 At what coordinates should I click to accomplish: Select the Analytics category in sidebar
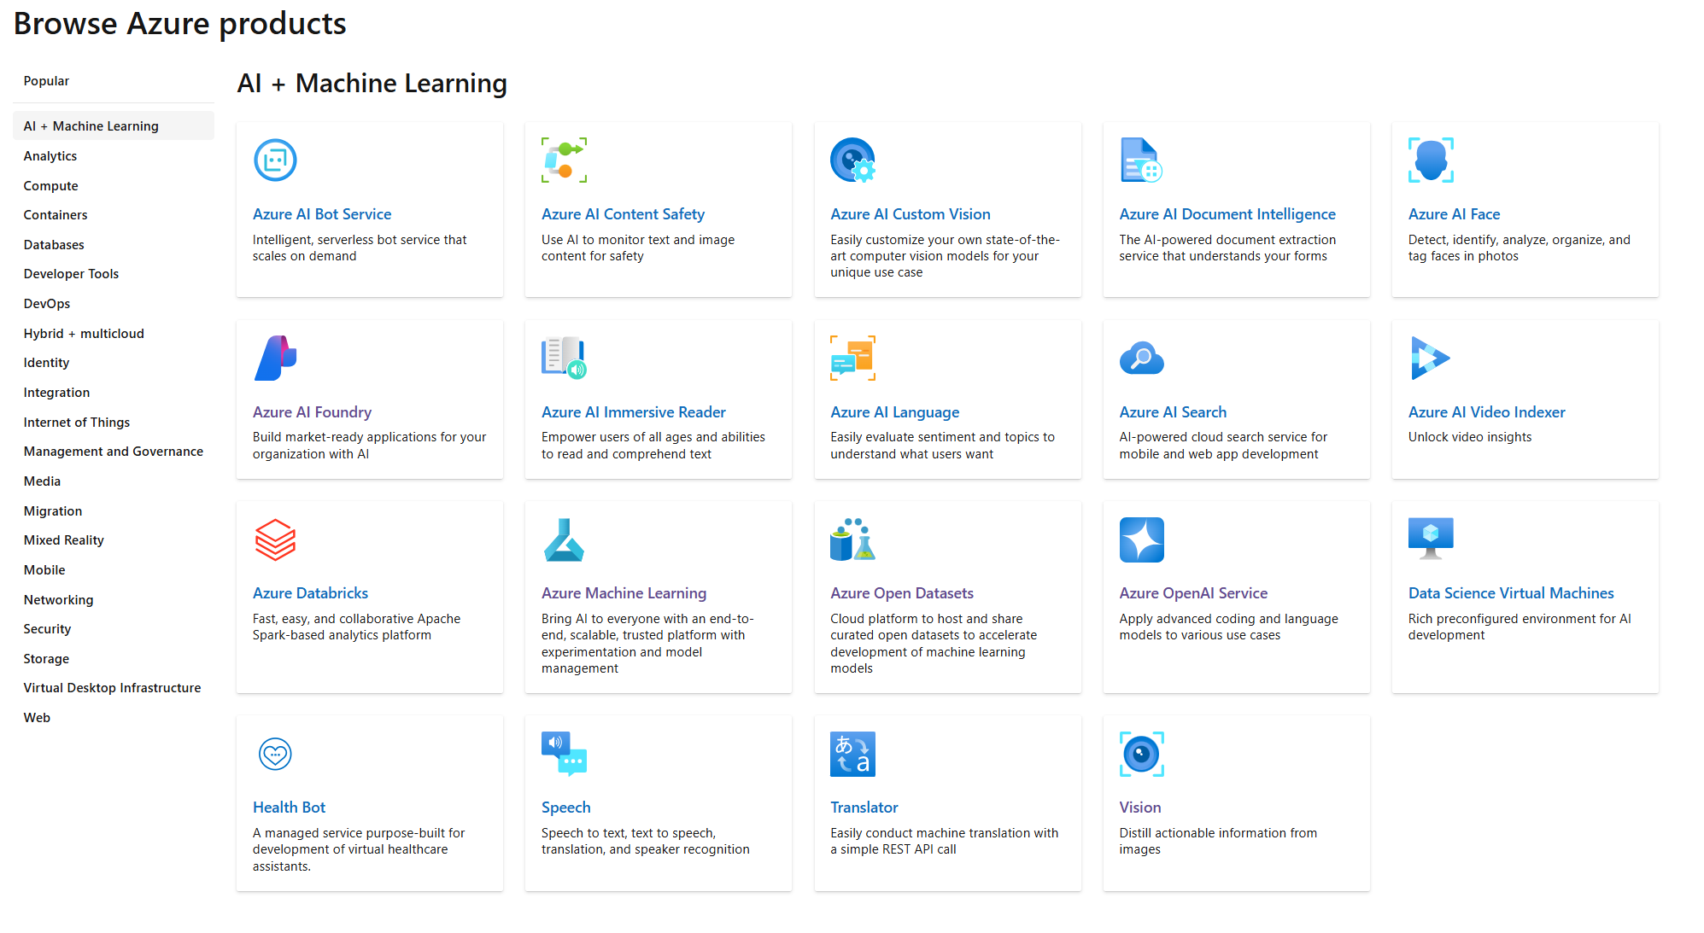50,156
